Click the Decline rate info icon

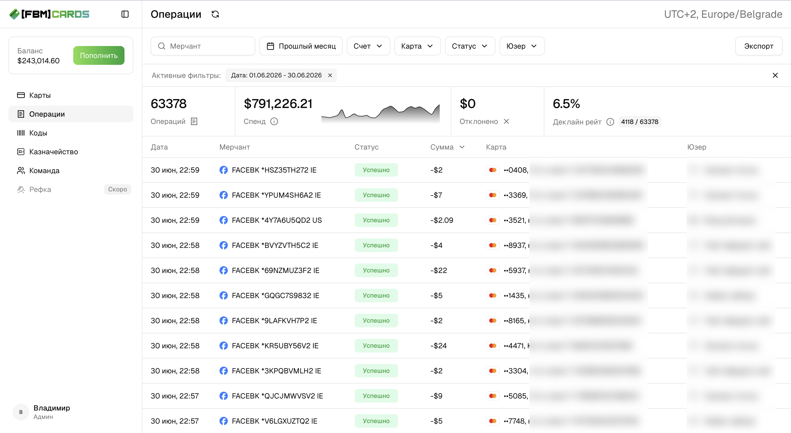tap(610, 122)
